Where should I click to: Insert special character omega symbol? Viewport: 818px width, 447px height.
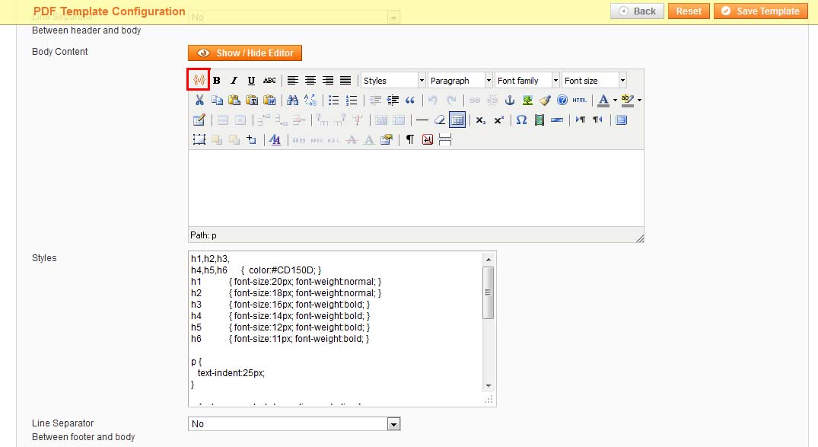pos(521,120)
